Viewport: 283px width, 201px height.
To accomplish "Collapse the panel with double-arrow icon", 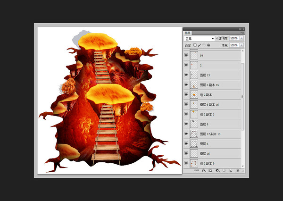I will 240,29.
